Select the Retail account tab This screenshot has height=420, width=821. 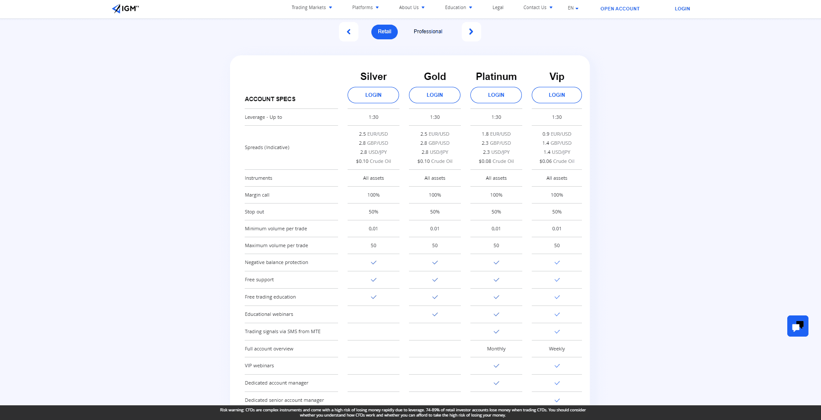tap(384, 32)
